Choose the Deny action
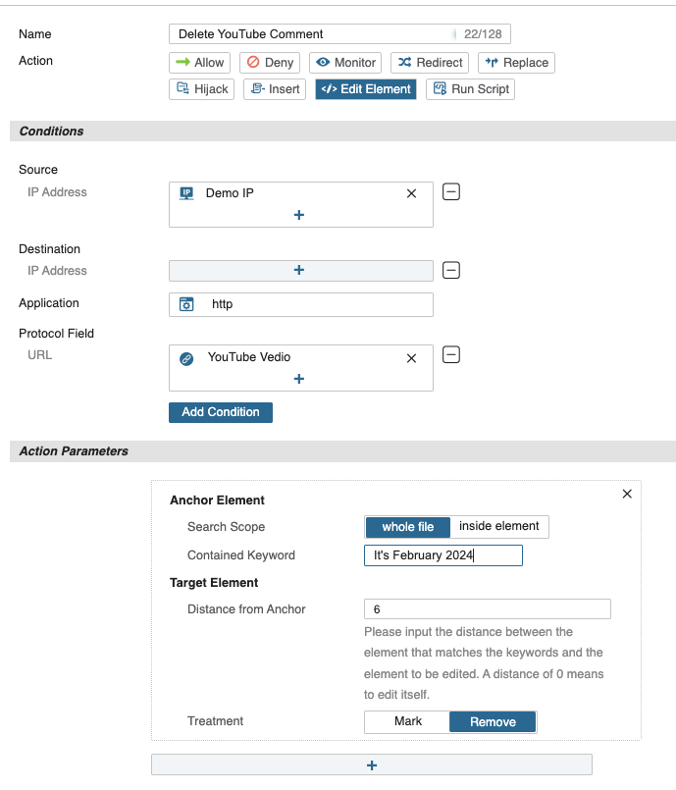This screenshot has width=676, height=790. [269, 63]
